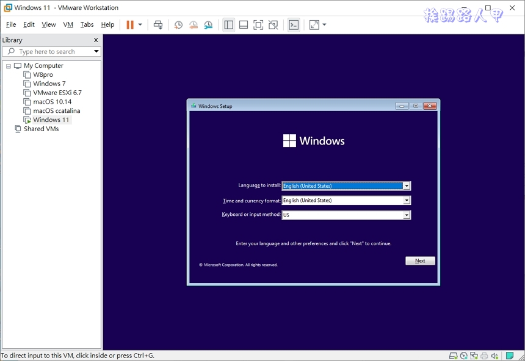Click the network adapter icon in status bar
525x361 pixels.
coord(473,355)
